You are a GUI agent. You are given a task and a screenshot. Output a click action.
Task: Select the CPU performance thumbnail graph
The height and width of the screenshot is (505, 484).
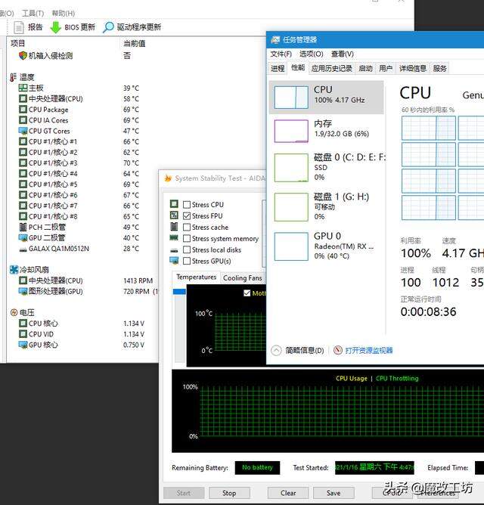pyautogui.click(x=291, y=97)
